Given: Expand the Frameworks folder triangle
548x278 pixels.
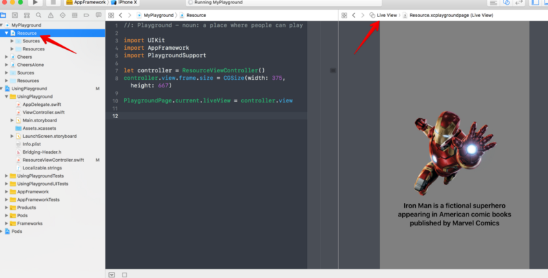Looking at the screenshot, I should coord(7,223).
